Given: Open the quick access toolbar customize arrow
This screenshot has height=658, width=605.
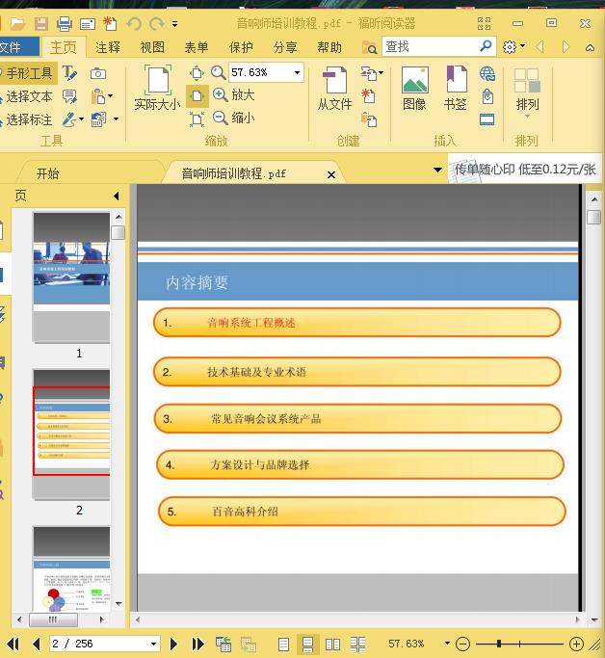Looking at the screenshot, I should point(174,24).
